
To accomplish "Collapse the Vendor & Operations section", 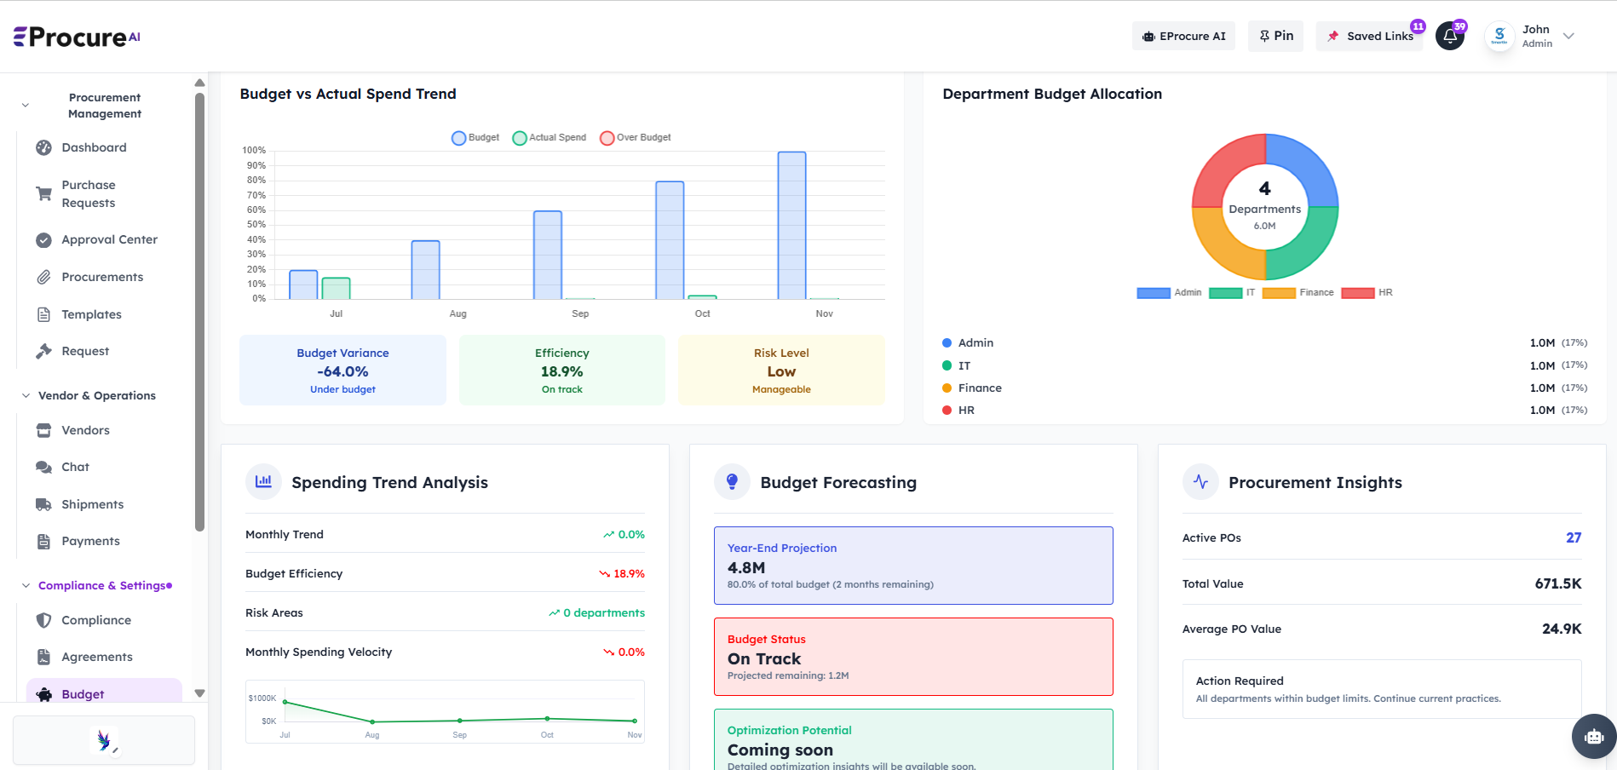I will coord(26,395).
